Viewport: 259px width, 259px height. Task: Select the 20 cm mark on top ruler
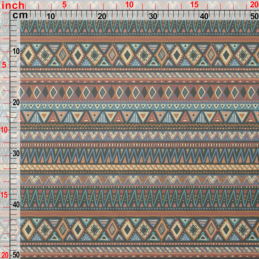(x=102, y=16)
